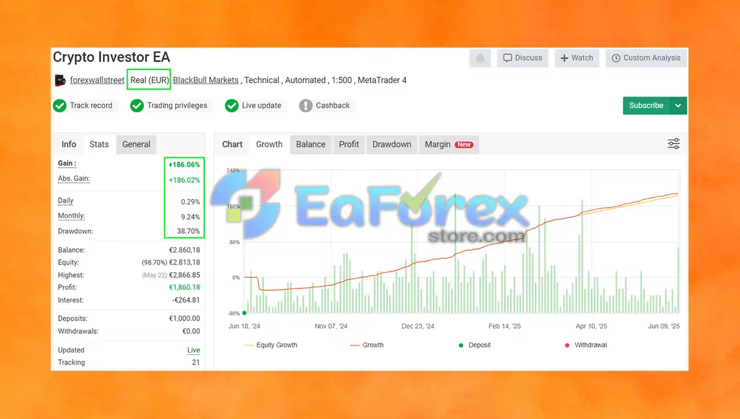Select the Info tab
The width and height of the screenshot is (740, 419).
69,144
